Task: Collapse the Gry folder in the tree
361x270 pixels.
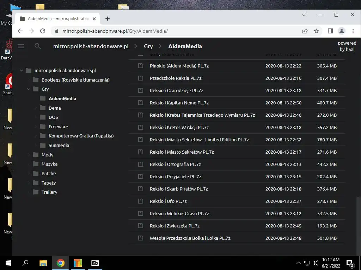Action: coord(29,89)
